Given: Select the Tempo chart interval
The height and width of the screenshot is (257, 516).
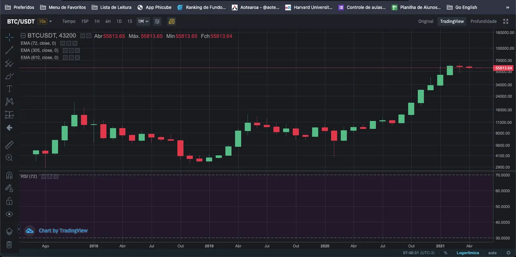Looking at the screenshot, I should 69,21.
